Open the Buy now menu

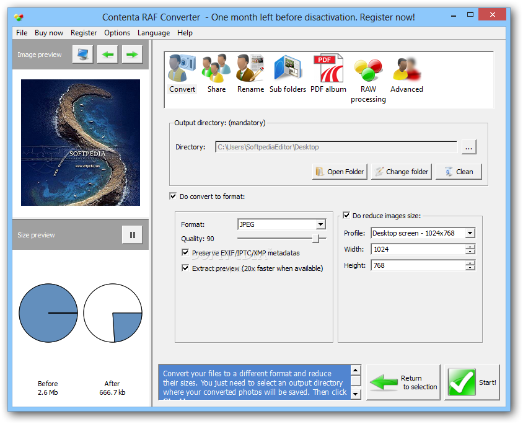click(x=49, y=33)
